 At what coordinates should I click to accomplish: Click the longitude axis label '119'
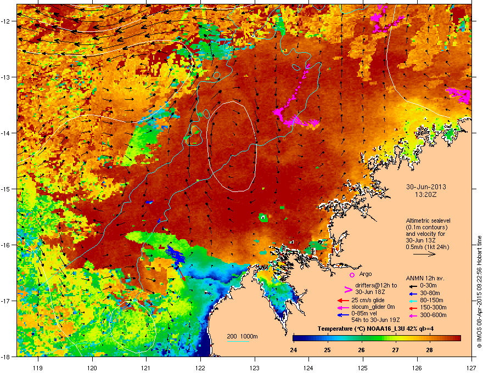coord(38,368)
